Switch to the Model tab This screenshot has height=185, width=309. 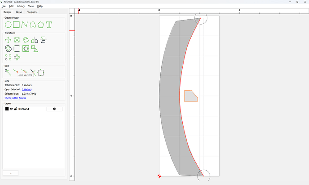pos(19,12)
